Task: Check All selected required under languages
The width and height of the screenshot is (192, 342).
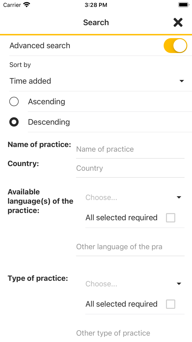Action: pos(171,218)
